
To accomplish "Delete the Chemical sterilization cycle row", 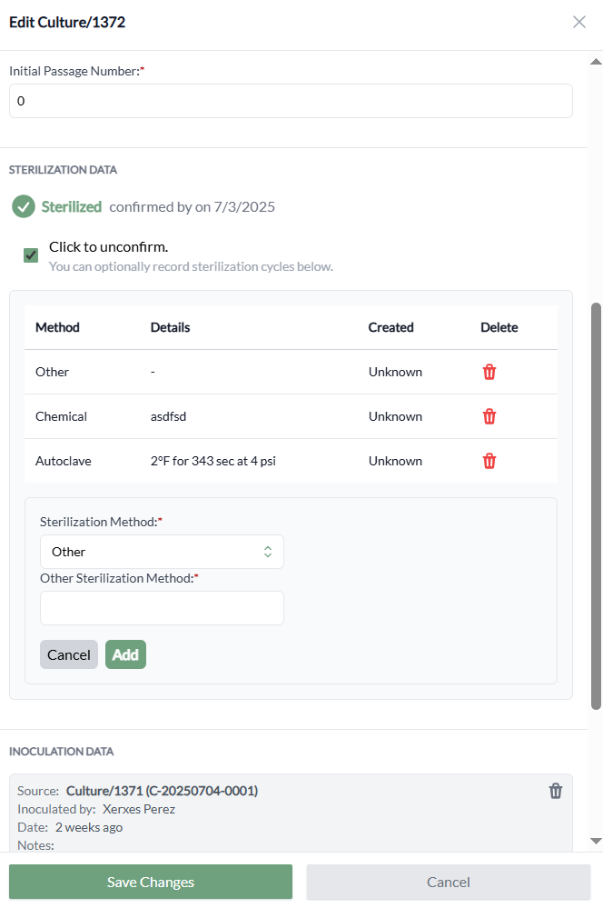I will click(489, 416).
